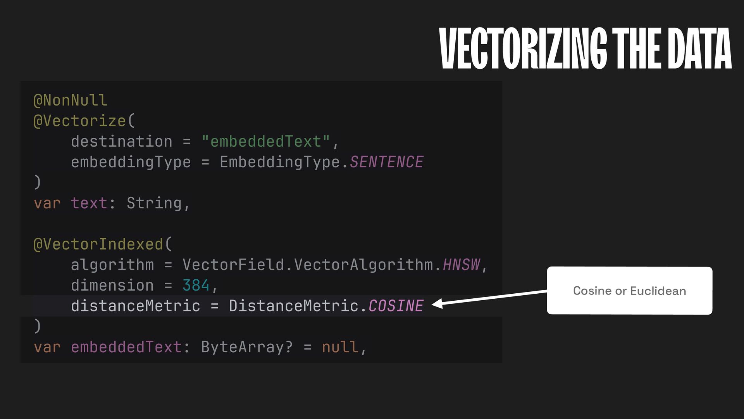The height and width of the screenshot is (419, 744).
Task: Click the destination parameter name
Action: [x=121, y=142]
